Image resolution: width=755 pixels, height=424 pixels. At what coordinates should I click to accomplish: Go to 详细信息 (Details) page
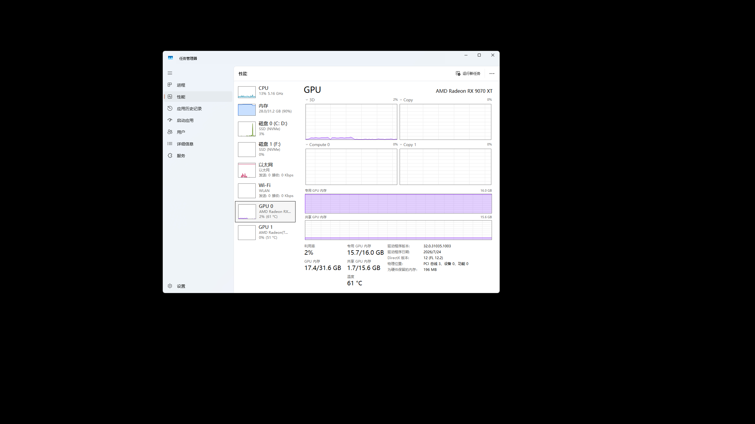(198, 144)
